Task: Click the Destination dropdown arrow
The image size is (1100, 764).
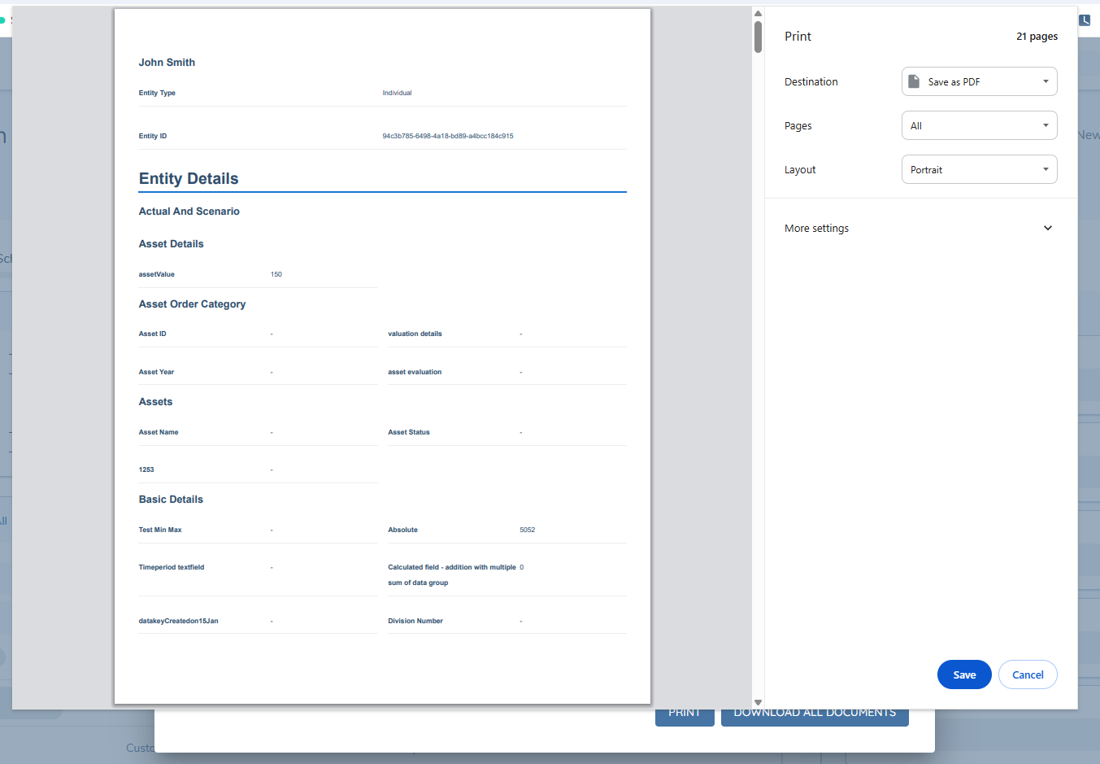Action: 1047,81
